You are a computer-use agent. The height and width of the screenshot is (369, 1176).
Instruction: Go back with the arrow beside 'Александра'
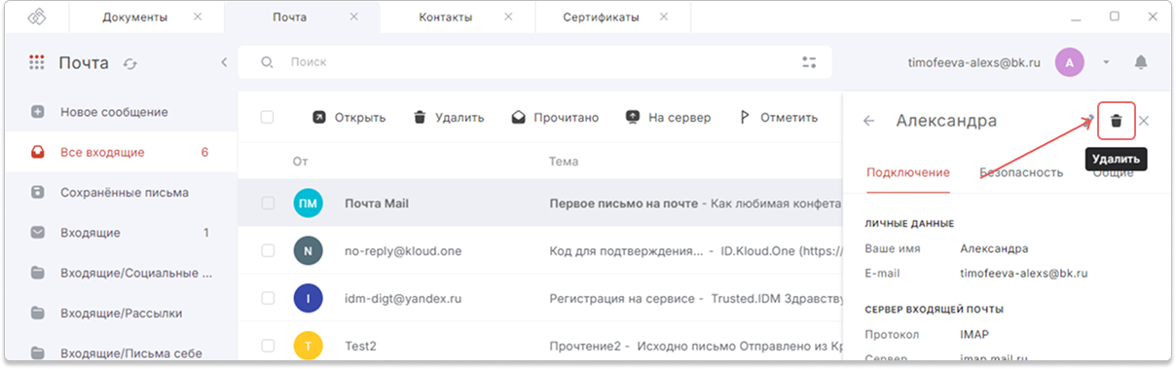point(869,121)
